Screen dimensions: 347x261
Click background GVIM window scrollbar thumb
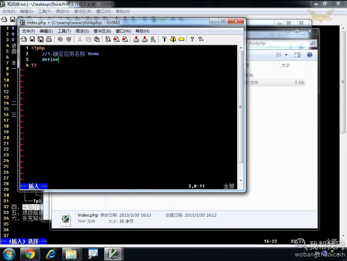[x=343, y=82]
